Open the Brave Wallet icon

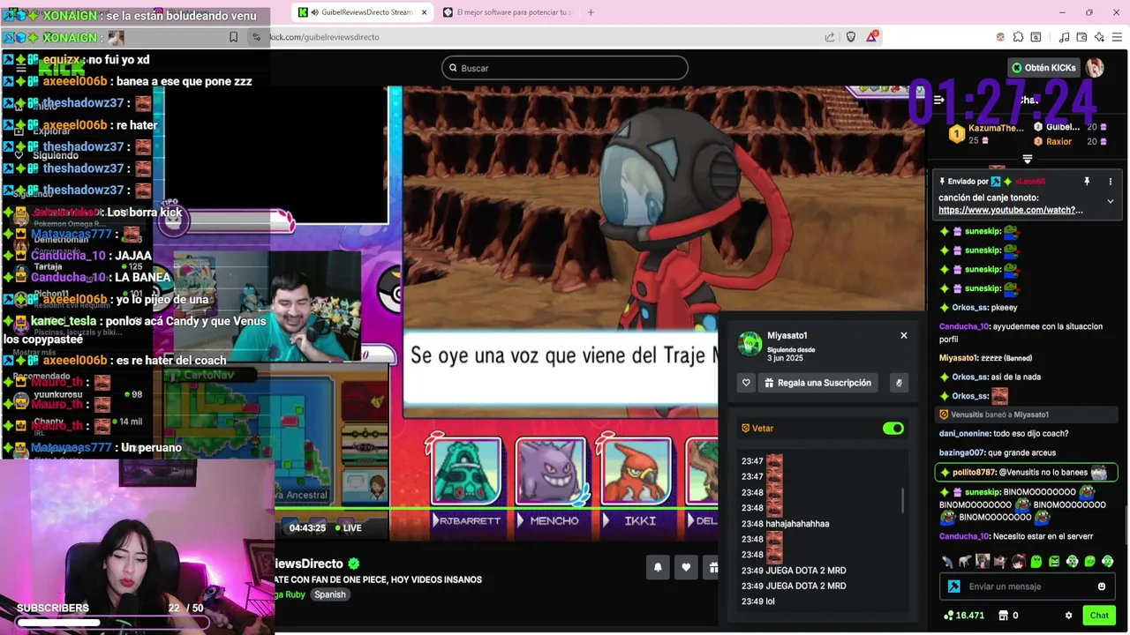(1081, 37)
